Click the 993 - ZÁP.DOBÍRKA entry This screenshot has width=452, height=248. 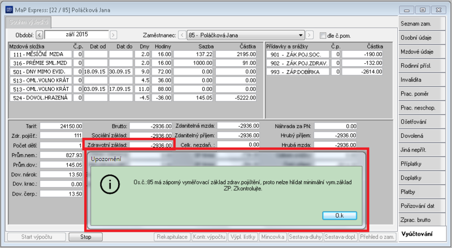[x=298, y=72]
